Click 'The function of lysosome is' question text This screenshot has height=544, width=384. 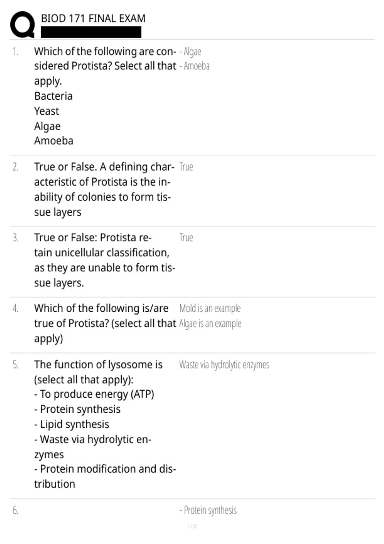click(x=98, y=364)
